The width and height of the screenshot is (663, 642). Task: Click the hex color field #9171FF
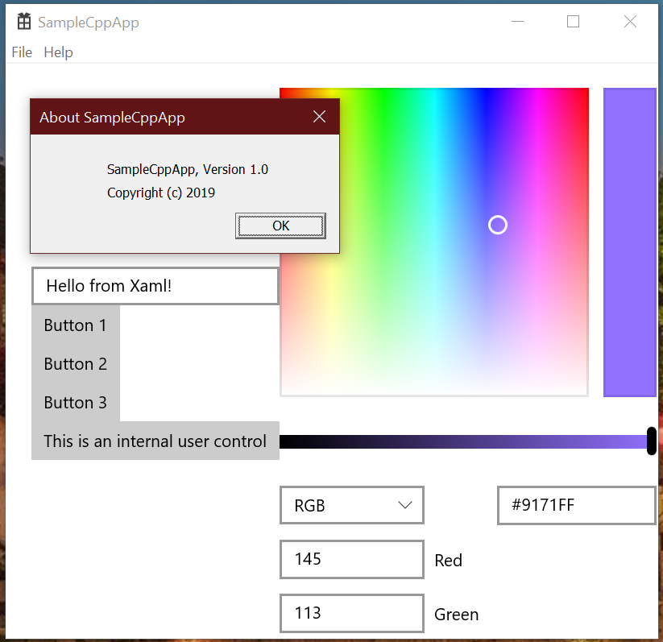576,506
